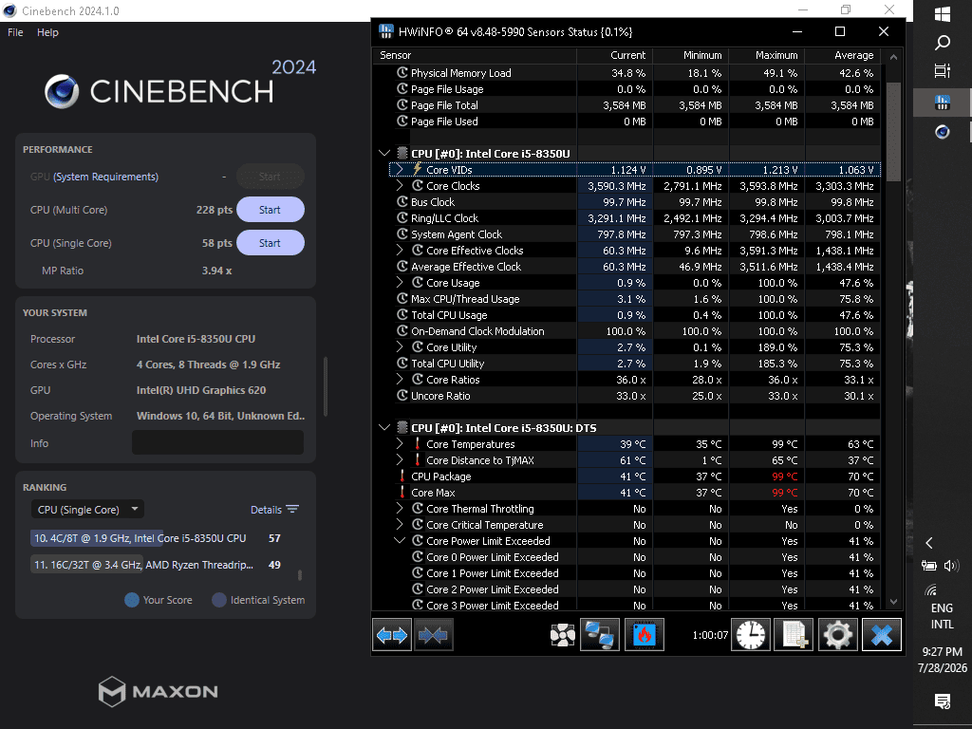The width and height of the screenshot is (972, 729).
Task: Click Core Temperatures thermometer icon
Action: tap(418, 444)
